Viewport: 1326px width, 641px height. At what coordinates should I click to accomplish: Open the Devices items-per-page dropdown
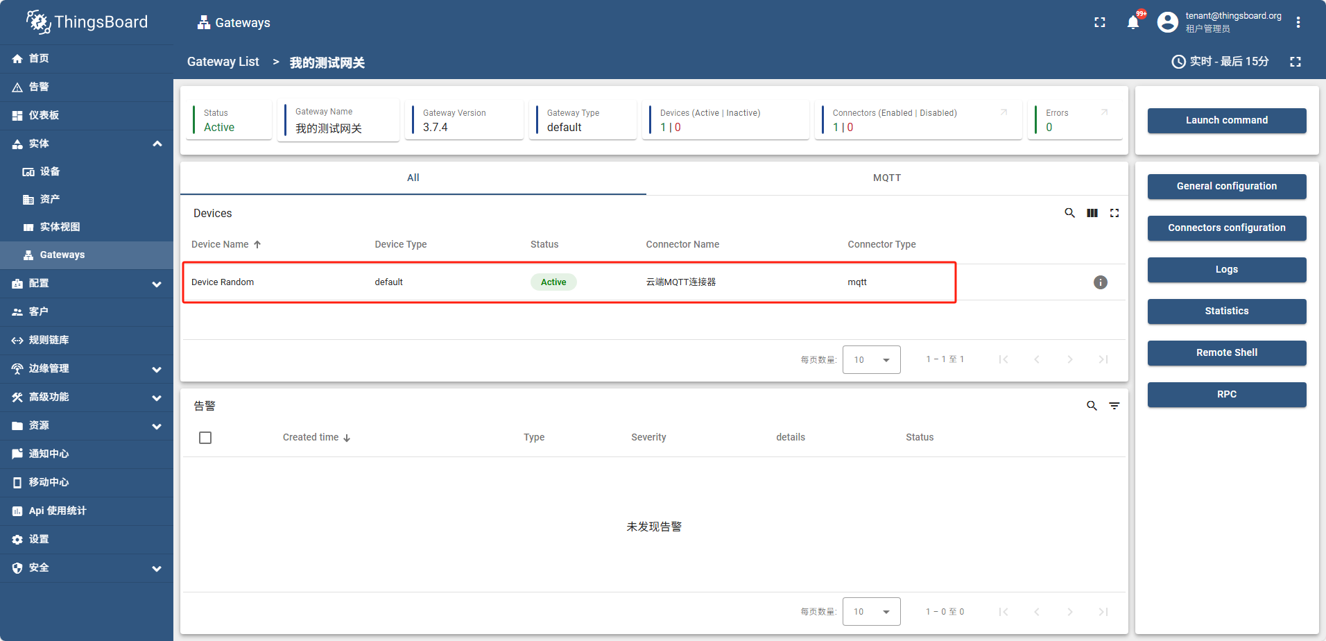871,359
